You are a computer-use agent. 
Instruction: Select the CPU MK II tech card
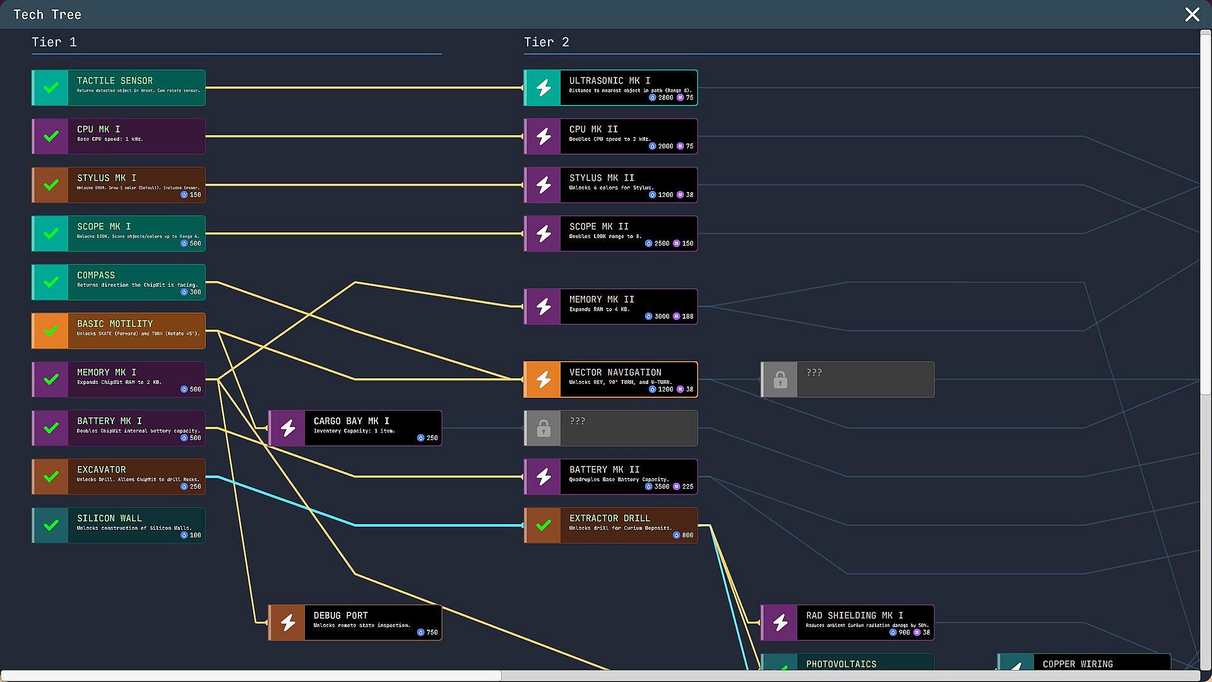click(x=610, y=136)
